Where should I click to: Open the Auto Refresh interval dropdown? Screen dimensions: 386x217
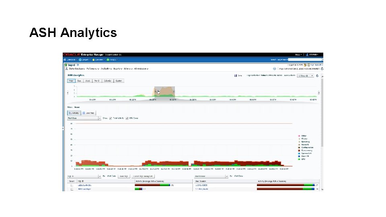[306, 76]
